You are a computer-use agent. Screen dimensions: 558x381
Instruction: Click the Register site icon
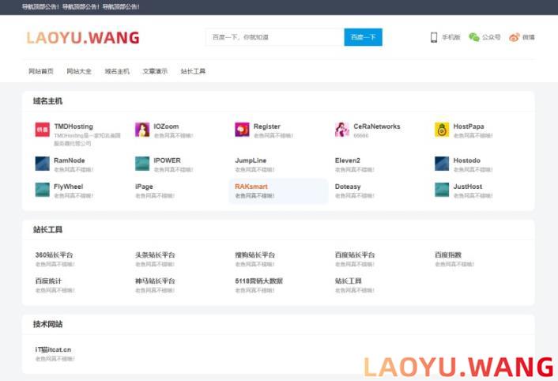(x=242, y=130)
